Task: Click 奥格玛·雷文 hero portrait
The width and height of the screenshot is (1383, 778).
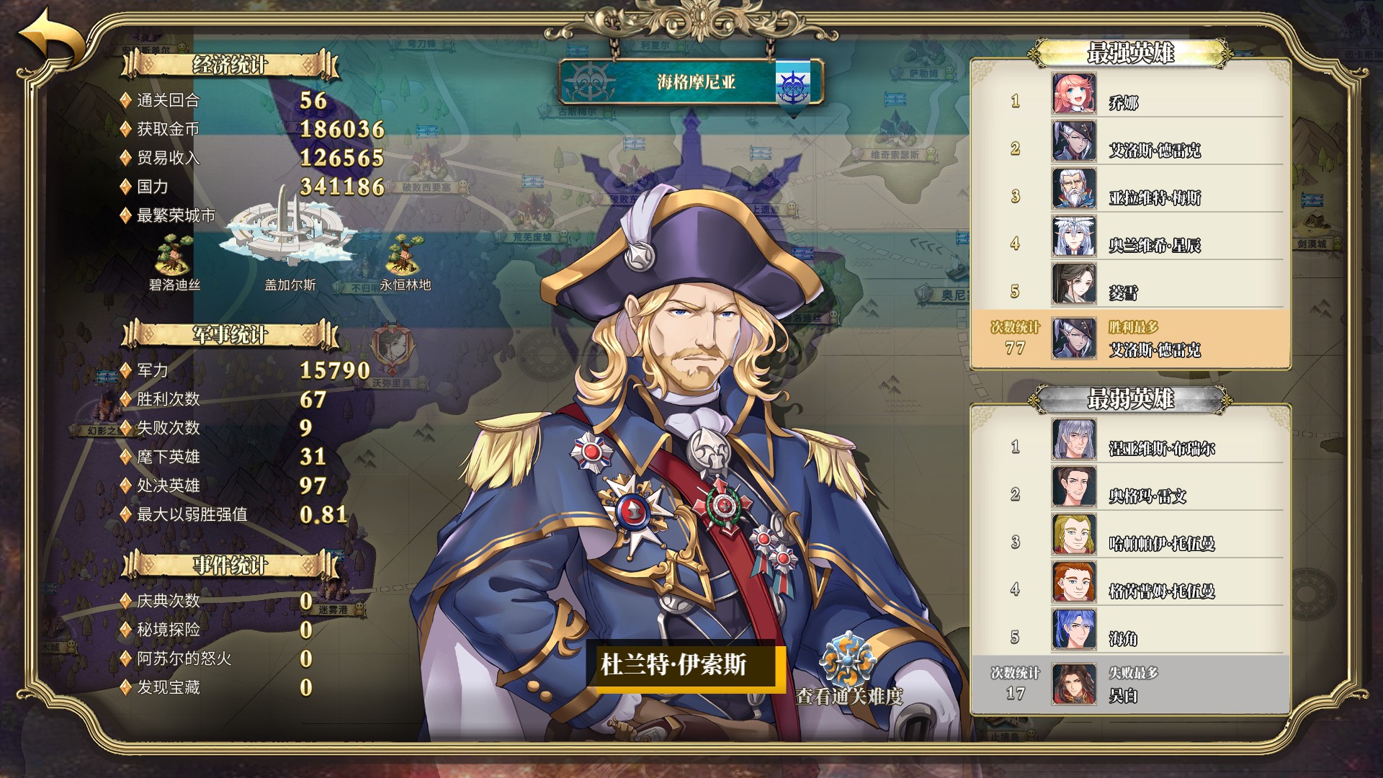Action: pyautogui.click(x=1074, y=487)
